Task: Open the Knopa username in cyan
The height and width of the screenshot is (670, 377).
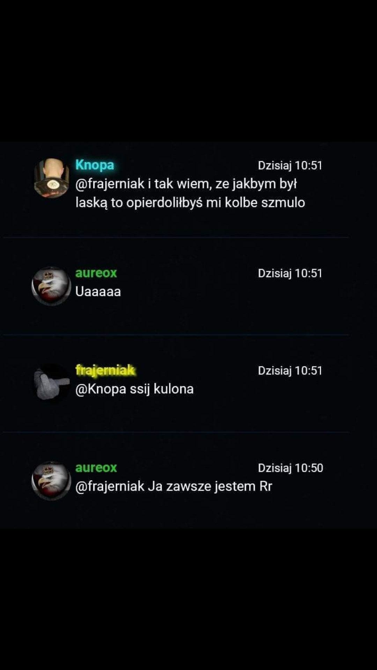Action: [x=95, y=165]
